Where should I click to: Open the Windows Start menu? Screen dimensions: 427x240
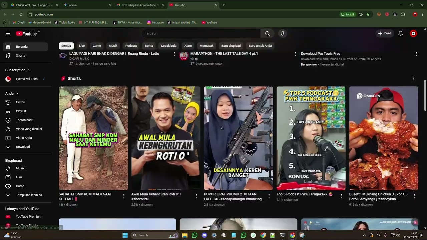point(125,235)
